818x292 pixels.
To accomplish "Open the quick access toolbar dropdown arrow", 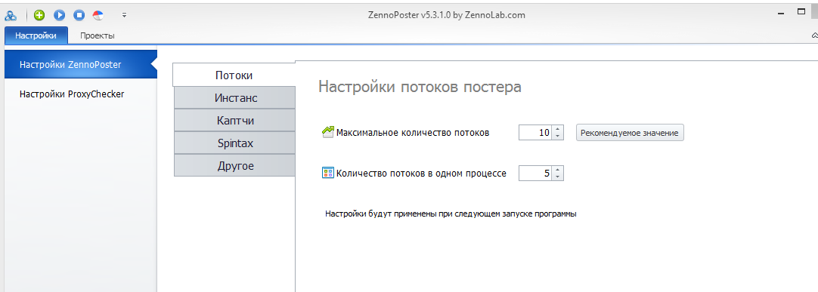I will click(124, 15).
